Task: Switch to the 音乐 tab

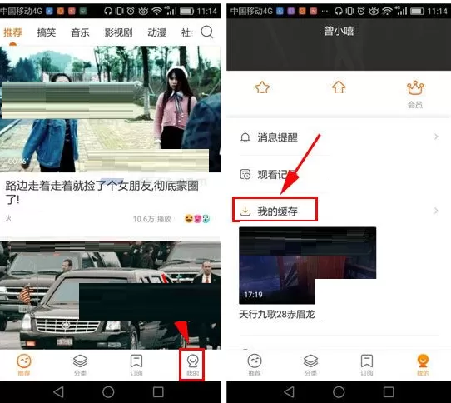Action: (x=80, y=32)
